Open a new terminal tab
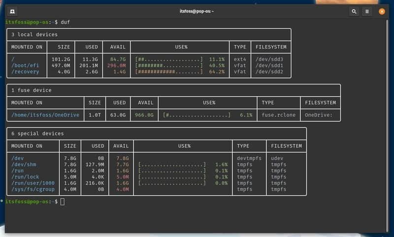The image size is (394, 237). pos(12,11)
